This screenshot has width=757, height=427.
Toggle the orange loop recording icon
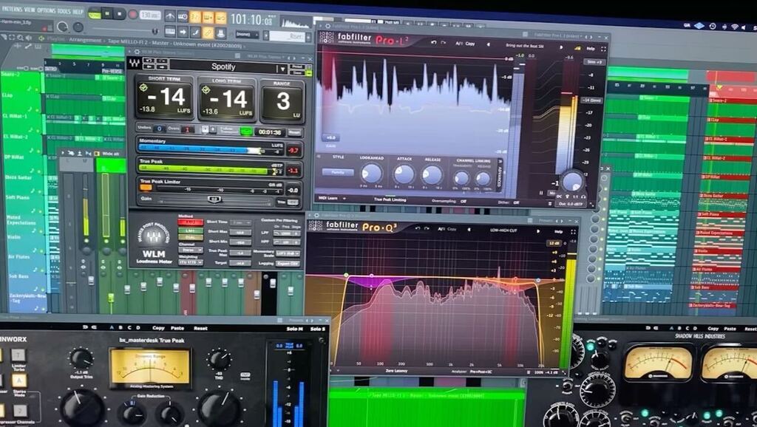pyautogui.click(x=220, y=18)
